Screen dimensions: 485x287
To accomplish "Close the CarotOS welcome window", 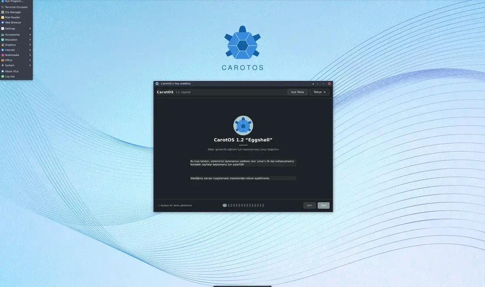I will pyautogui.click(x=329, y=84).
